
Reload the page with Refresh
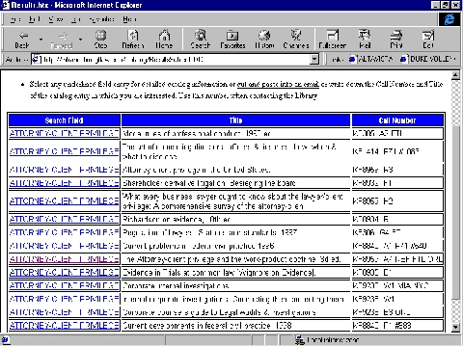pyautogui.click(x=133, y=40)
